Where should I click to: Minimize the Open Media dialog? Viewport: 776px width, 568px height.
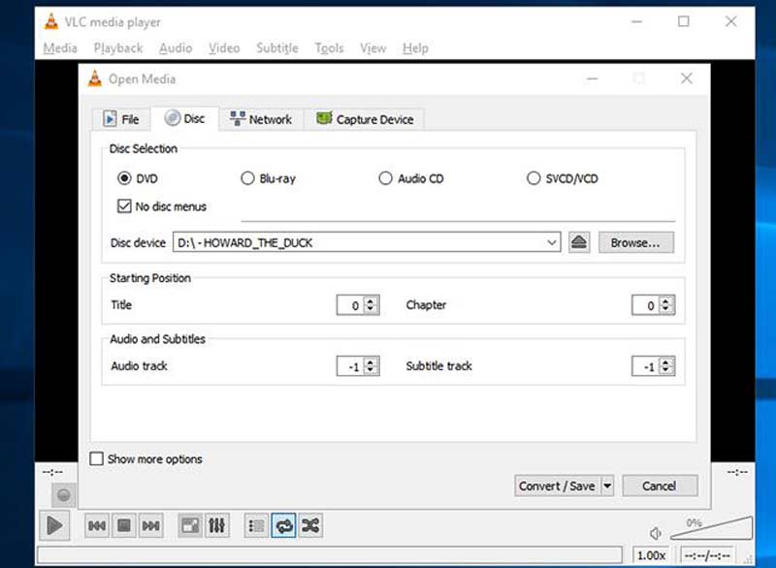(x=593, y=79)
